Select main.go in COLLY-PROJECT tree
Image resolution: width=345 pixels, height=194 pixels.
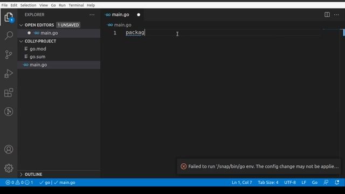point(59,65)
